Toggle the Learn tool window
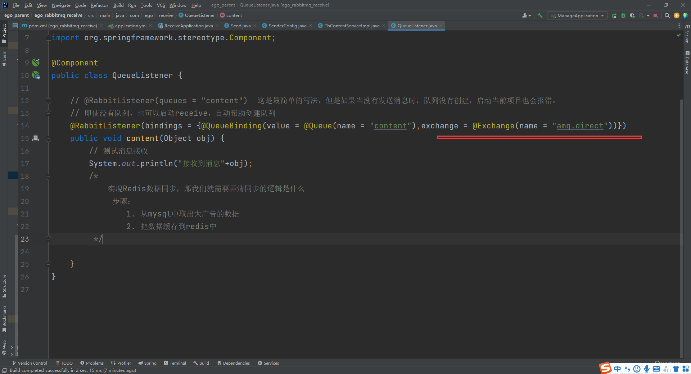 pyautogui.click(x=4, y=58)
